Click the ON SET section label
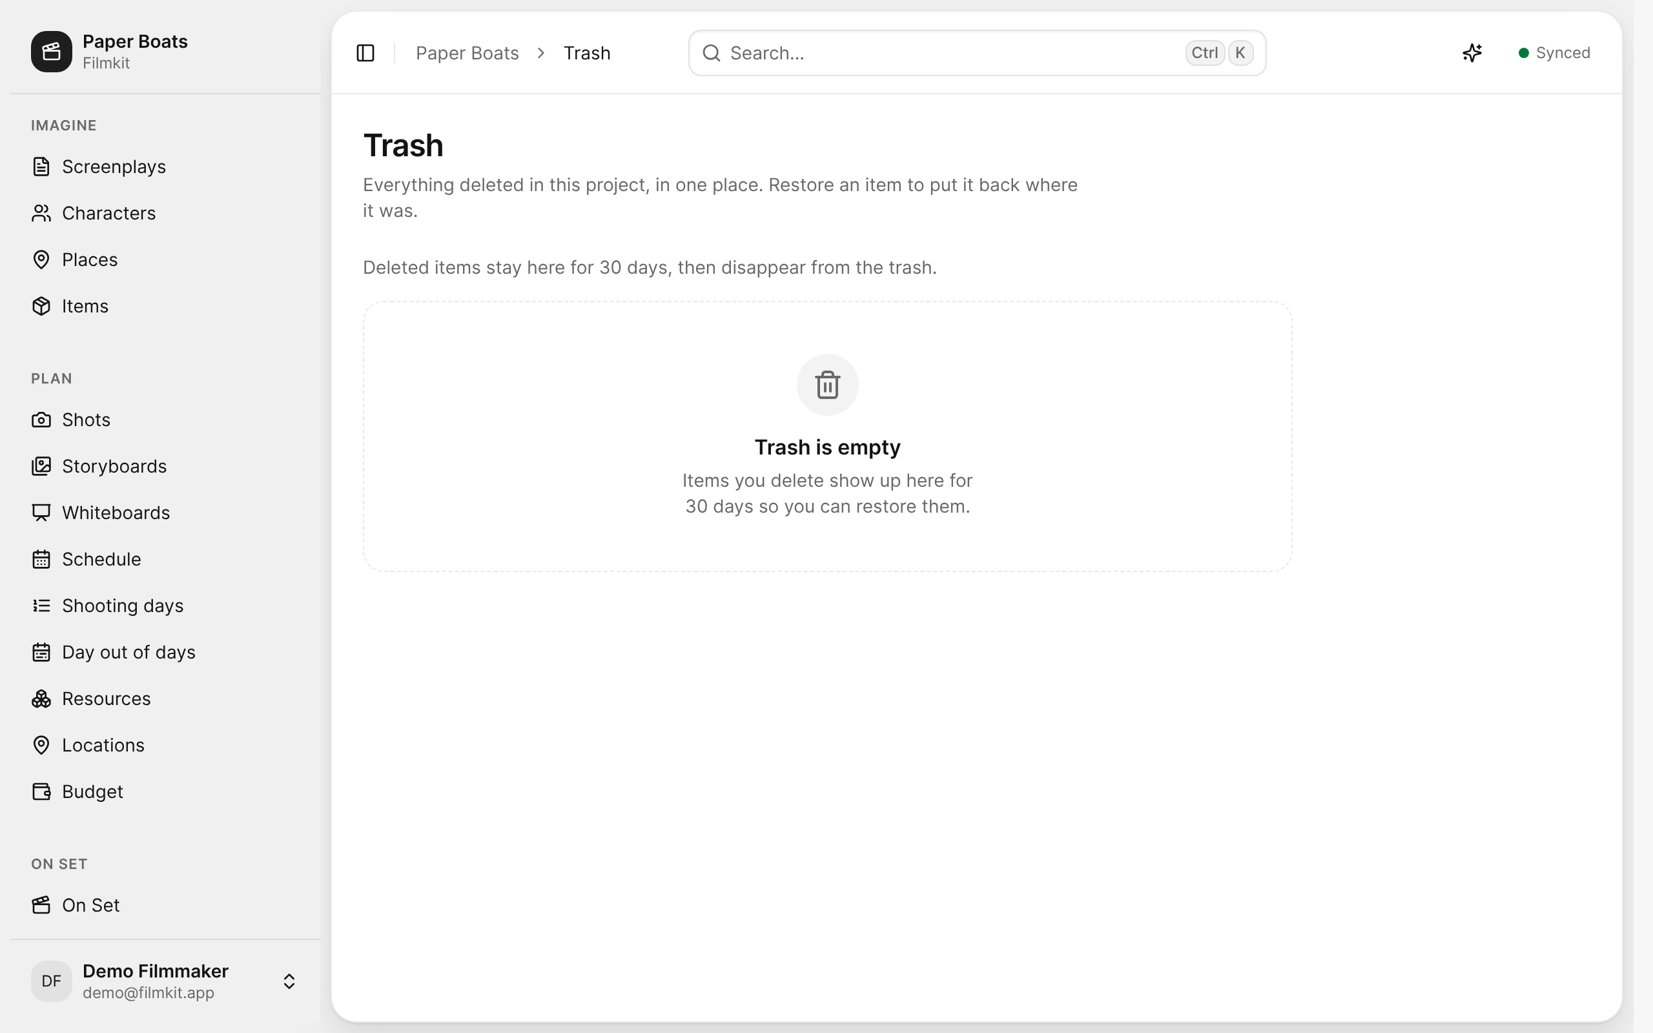This screenshot has height=1033, width=1653. [x=59, y=864]
